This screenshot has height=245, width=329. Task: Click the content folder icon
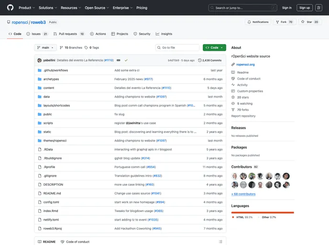39,88
